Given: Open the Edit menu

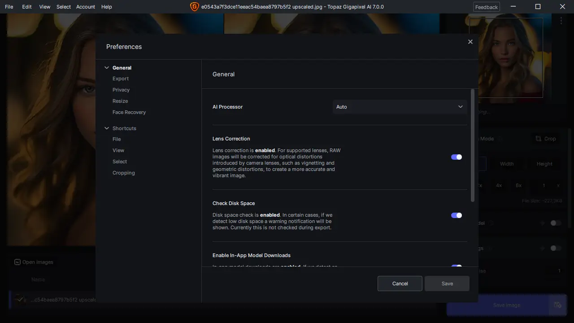Looking at the screenshot, I should pos(27,7).
